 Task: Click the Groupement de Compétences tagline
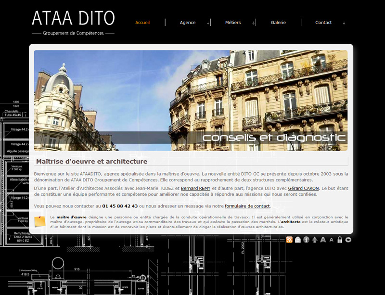tap(73, 33)
